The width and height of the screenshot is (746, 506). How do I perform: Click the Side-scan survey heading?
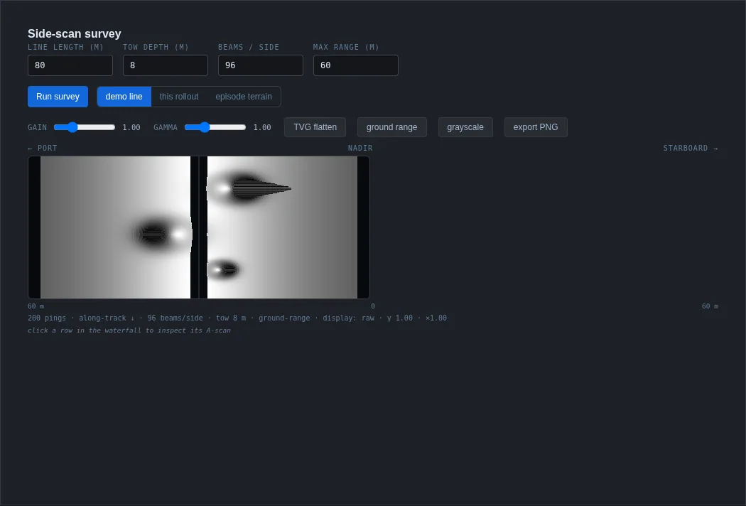74,34
